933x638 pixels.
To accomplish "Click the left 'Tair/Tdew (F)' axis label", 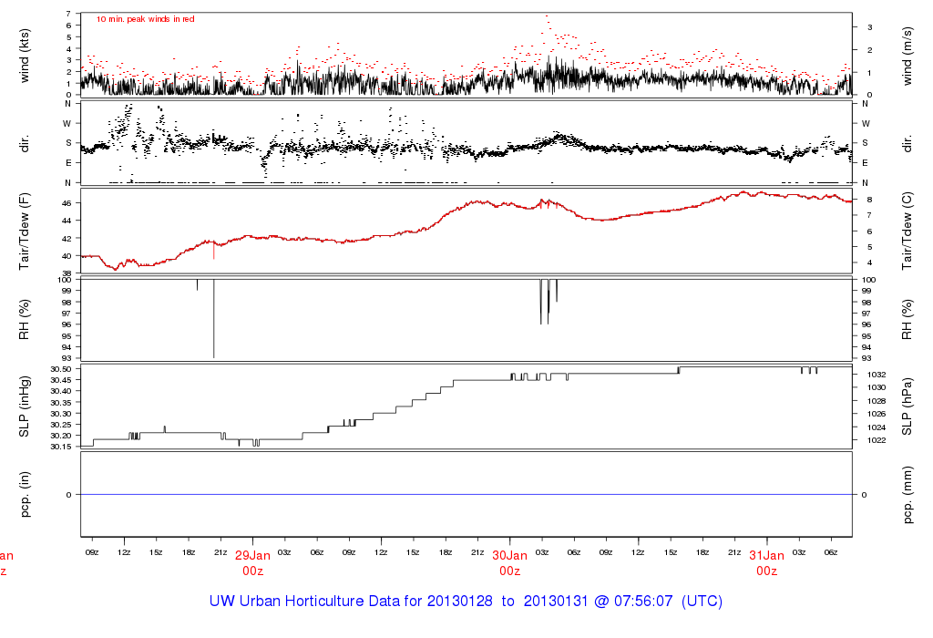I will click(25, 232).
